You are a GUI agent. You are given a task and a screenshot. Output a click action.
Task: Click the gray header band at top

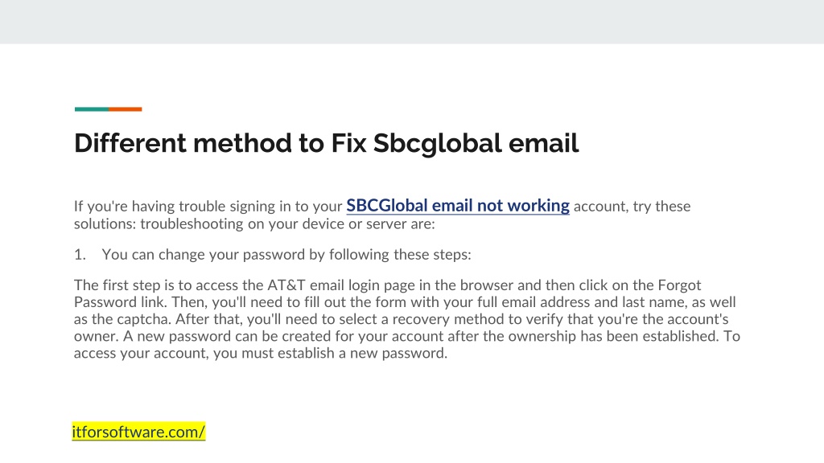(412, 22)
